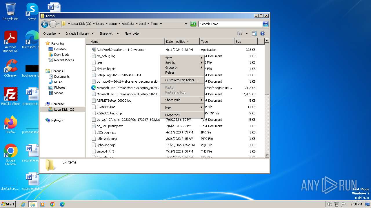The width and height of the screenshot is (371, 208).
Task: Select Downloads in navigation pane
Action: point(62,55)
